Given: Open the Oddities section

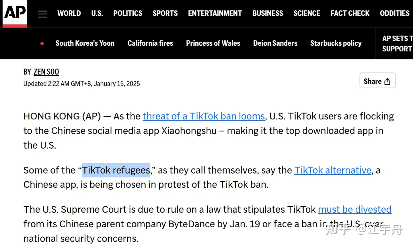Looking at the screenshot, I should tap(394, 13).
